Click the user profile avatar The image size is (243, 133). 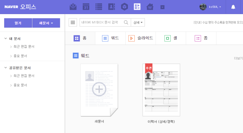203,7
